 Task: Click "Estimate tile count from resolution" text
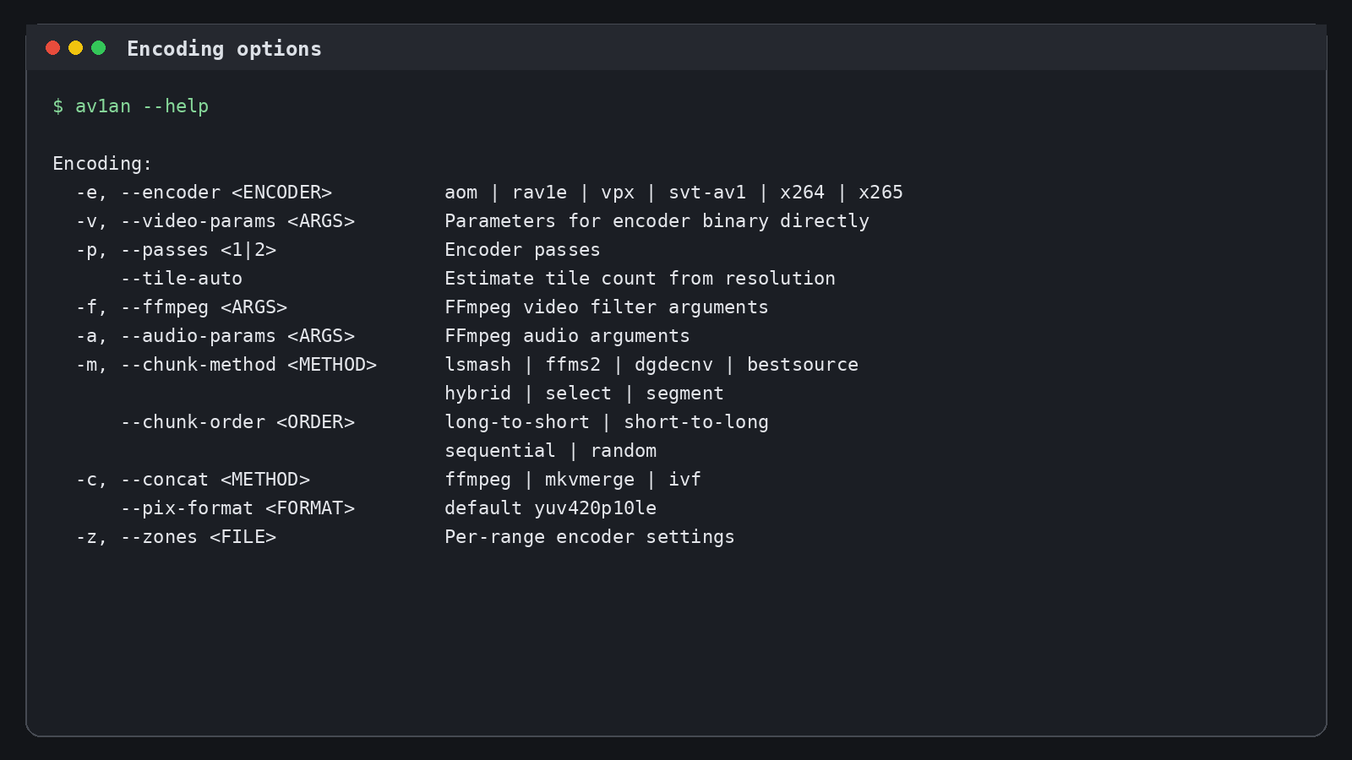tap(640, 279)
